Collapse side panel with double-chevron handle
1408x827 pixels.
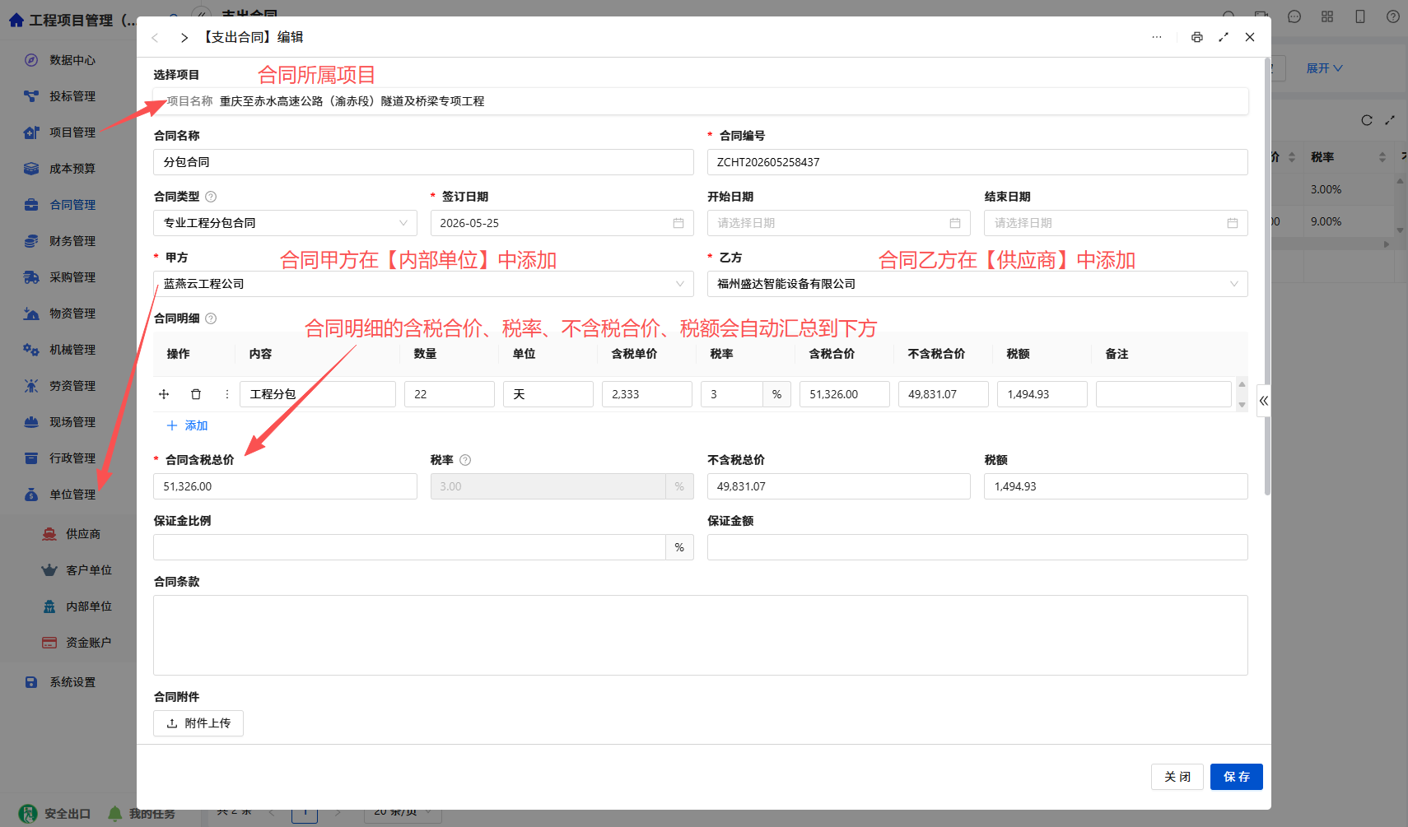pos(1263,401)
